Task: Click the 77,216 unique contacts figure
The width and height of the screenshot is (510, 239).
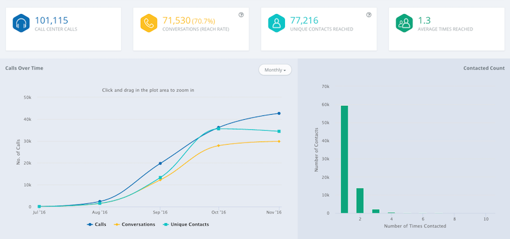Action: 304,20
